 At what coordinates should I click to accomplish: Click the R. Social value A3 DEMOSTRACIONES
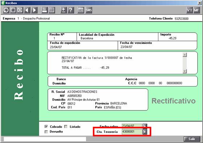point(82,92)
